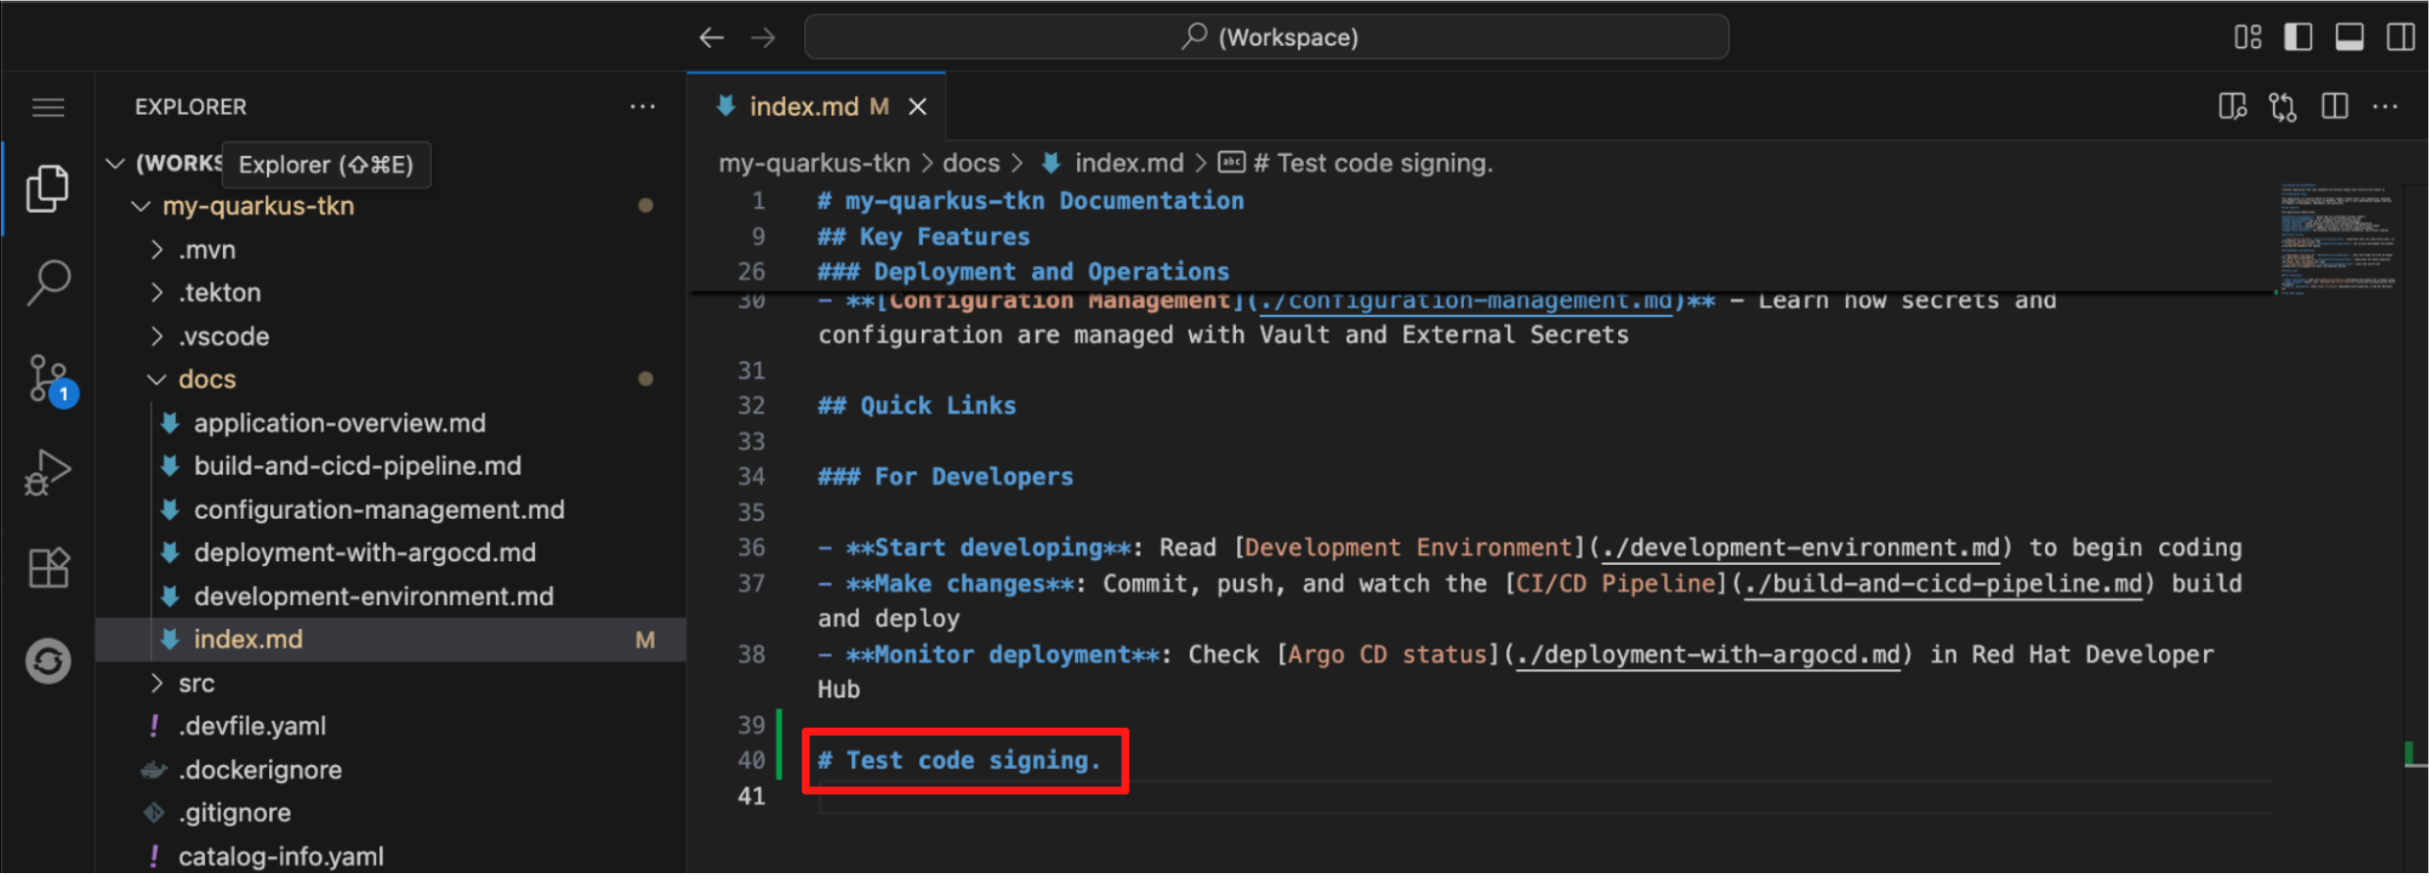Click the Open Changes compare icon
The width and height of the screenshot is (2429, 876).
point(2283,106)
